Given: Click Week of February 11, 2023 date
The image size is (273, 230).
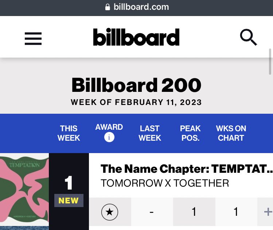Looking at the screenshot, I should (136, 102).
